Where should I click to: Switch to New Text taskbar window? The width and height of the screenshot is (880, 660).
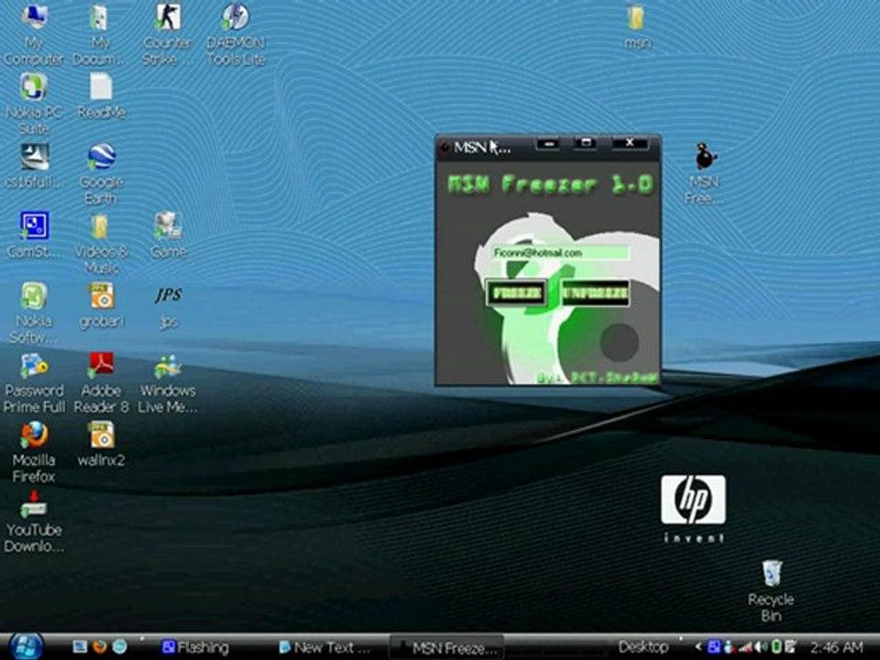tap(325, 648)
